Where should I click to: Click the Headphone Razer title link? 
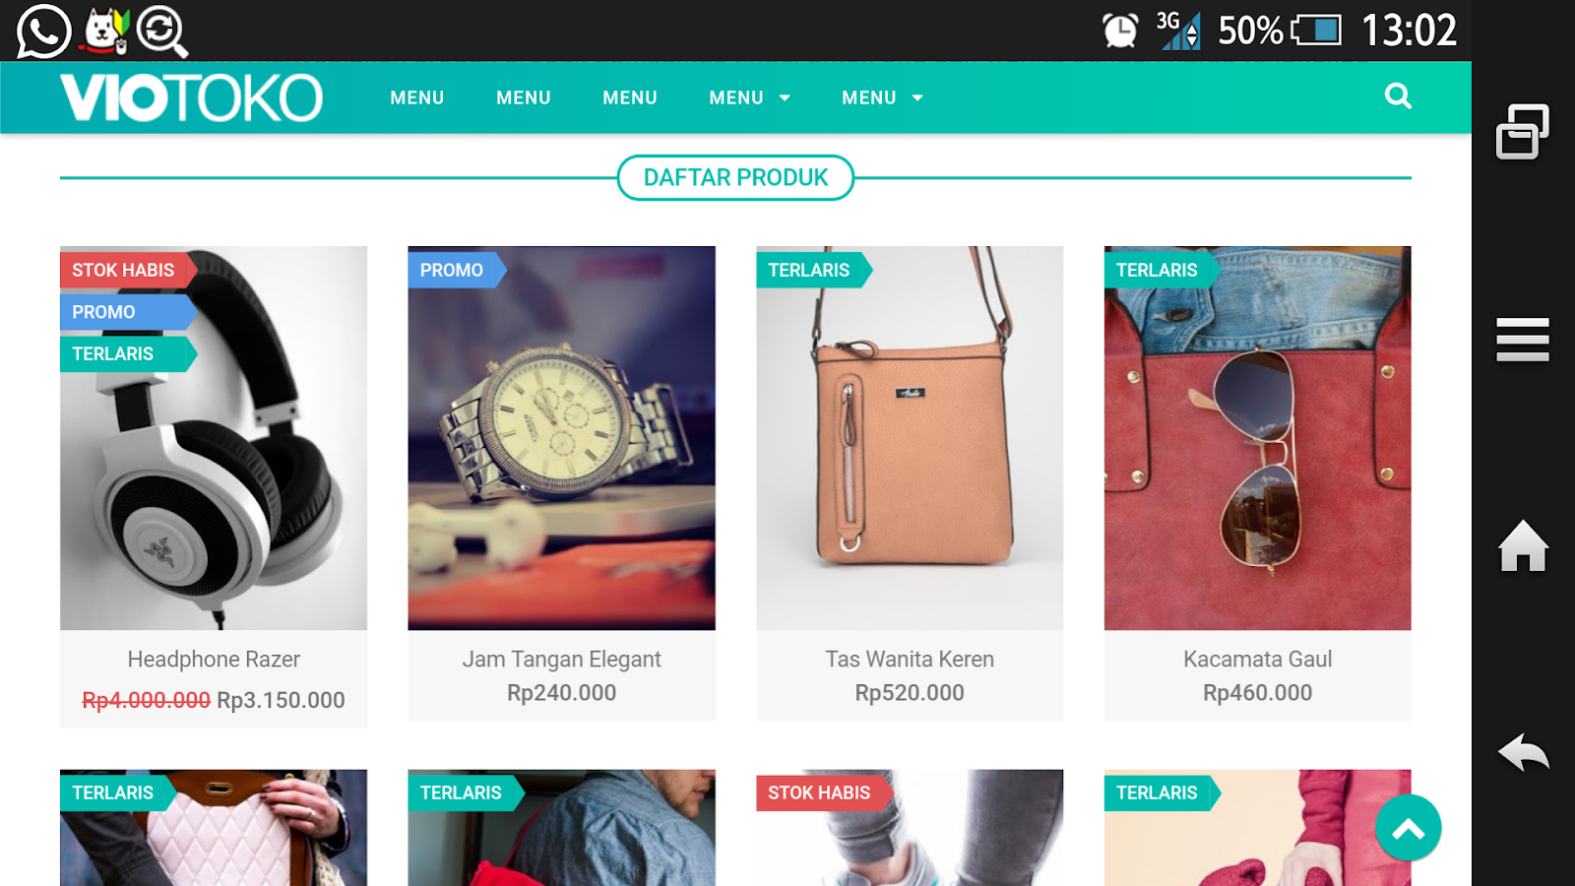coord(214,660)
